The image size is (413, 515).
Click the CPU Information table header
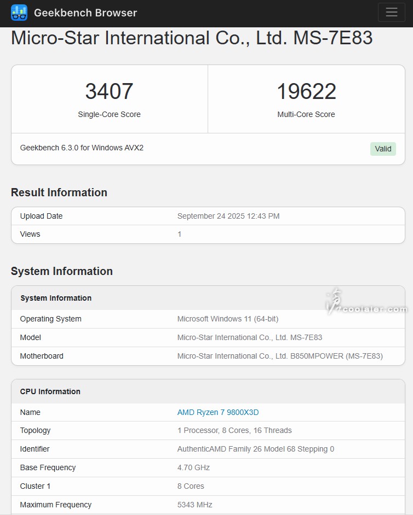tap(50, 391)
